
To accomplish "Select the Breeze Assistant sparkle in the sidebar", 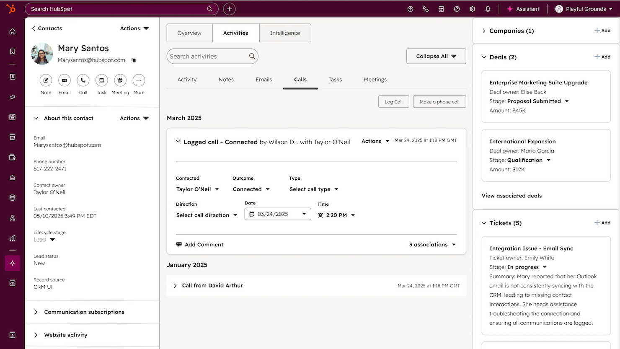I will coord(12,263).
